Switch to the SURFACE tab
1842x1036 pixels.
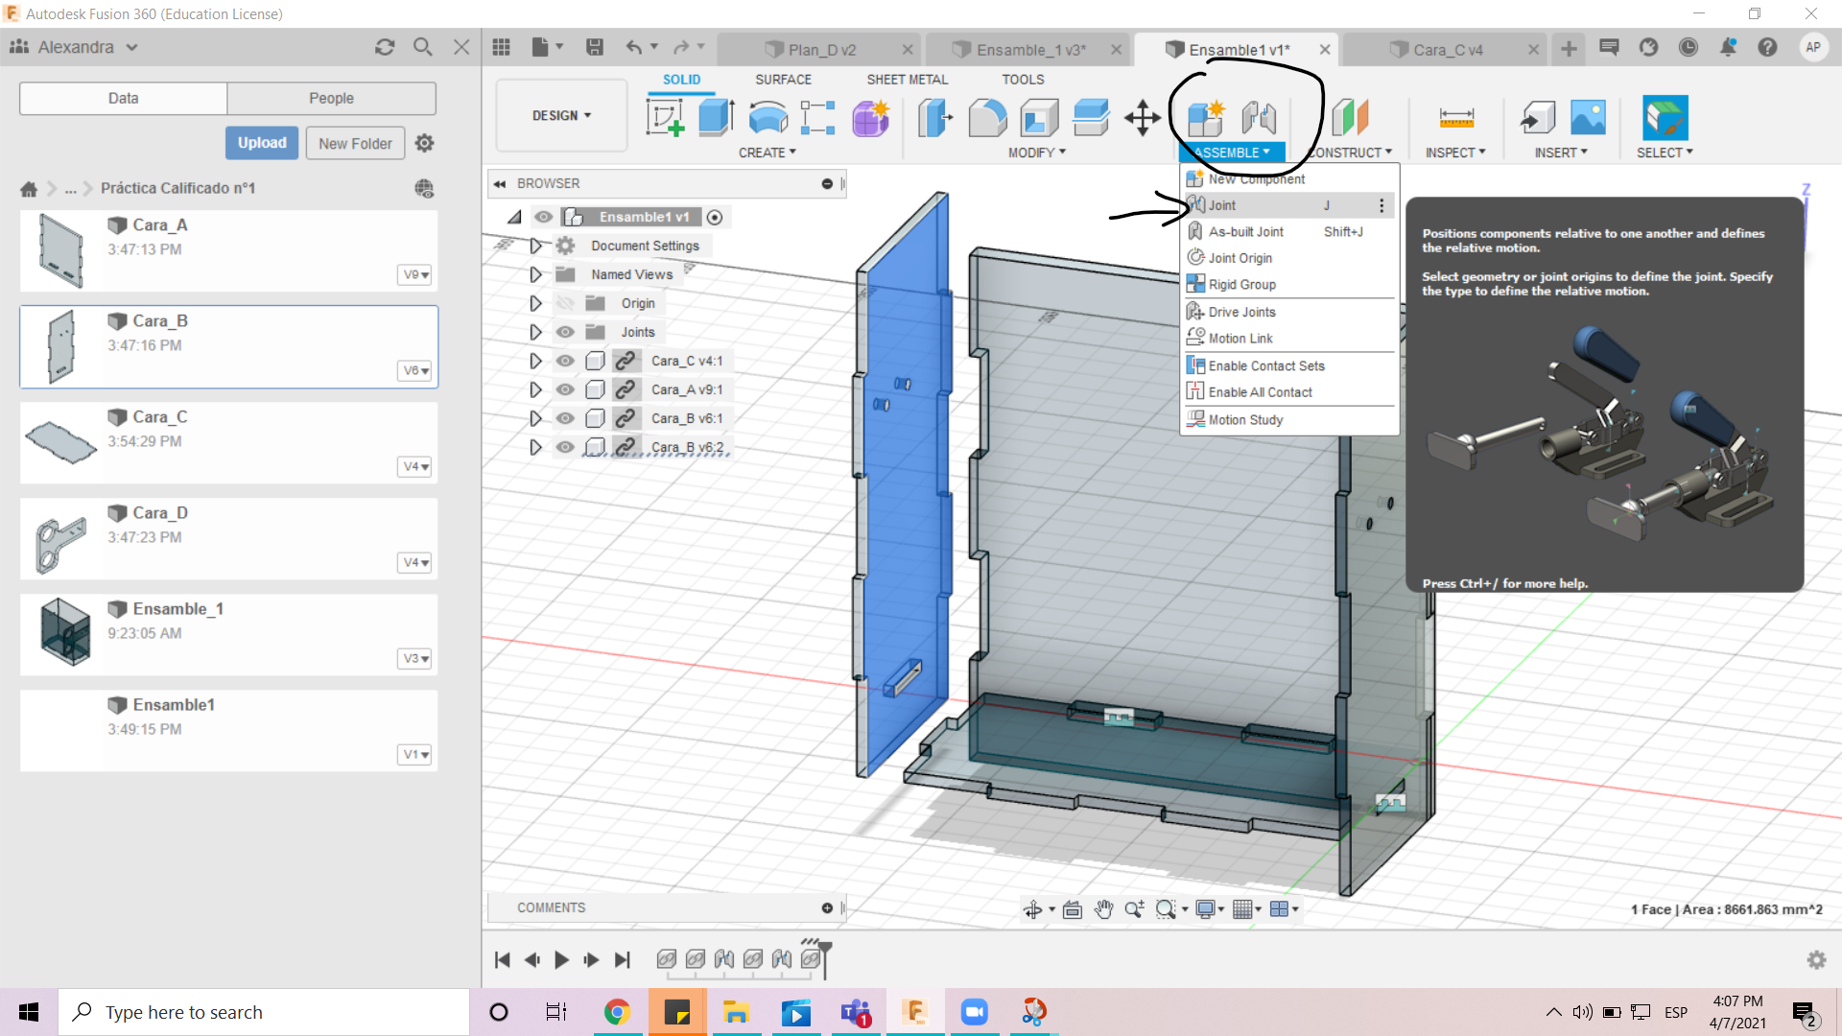click(783, 80)
